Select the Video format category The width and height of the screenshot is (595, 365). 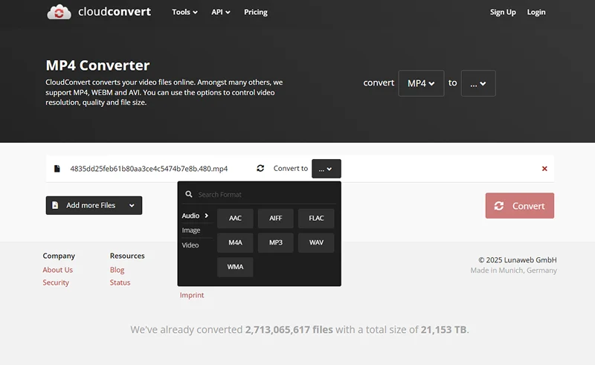(190, 245)
